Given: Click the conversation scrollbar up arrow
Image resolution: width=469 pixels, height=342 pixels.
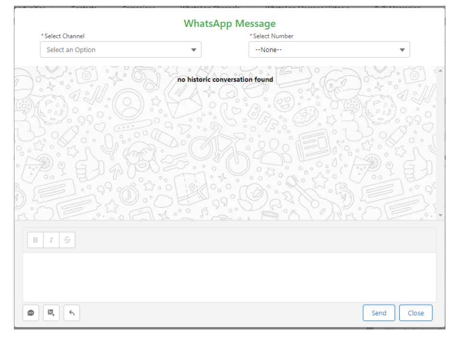Looking at the screenshot, I should [440, 71].
